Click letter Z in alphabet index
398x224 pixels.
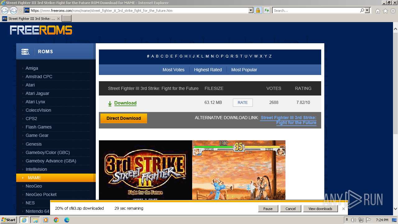pos(270,56)
